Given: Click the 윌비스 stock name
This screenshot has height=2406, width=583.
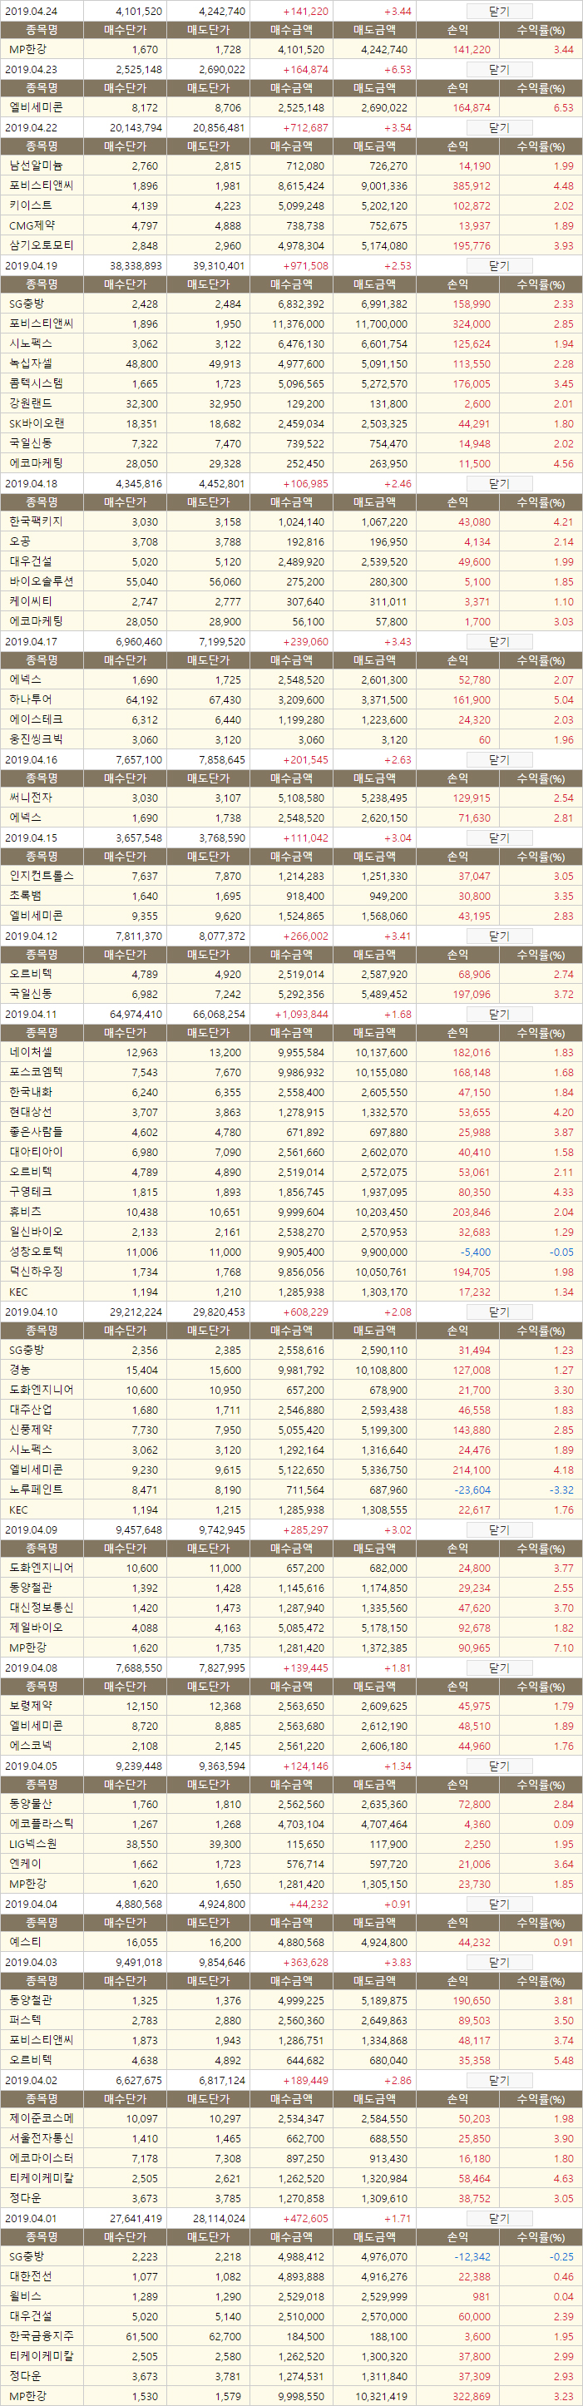Looking at the screenshot, I should coord(25,2297).
